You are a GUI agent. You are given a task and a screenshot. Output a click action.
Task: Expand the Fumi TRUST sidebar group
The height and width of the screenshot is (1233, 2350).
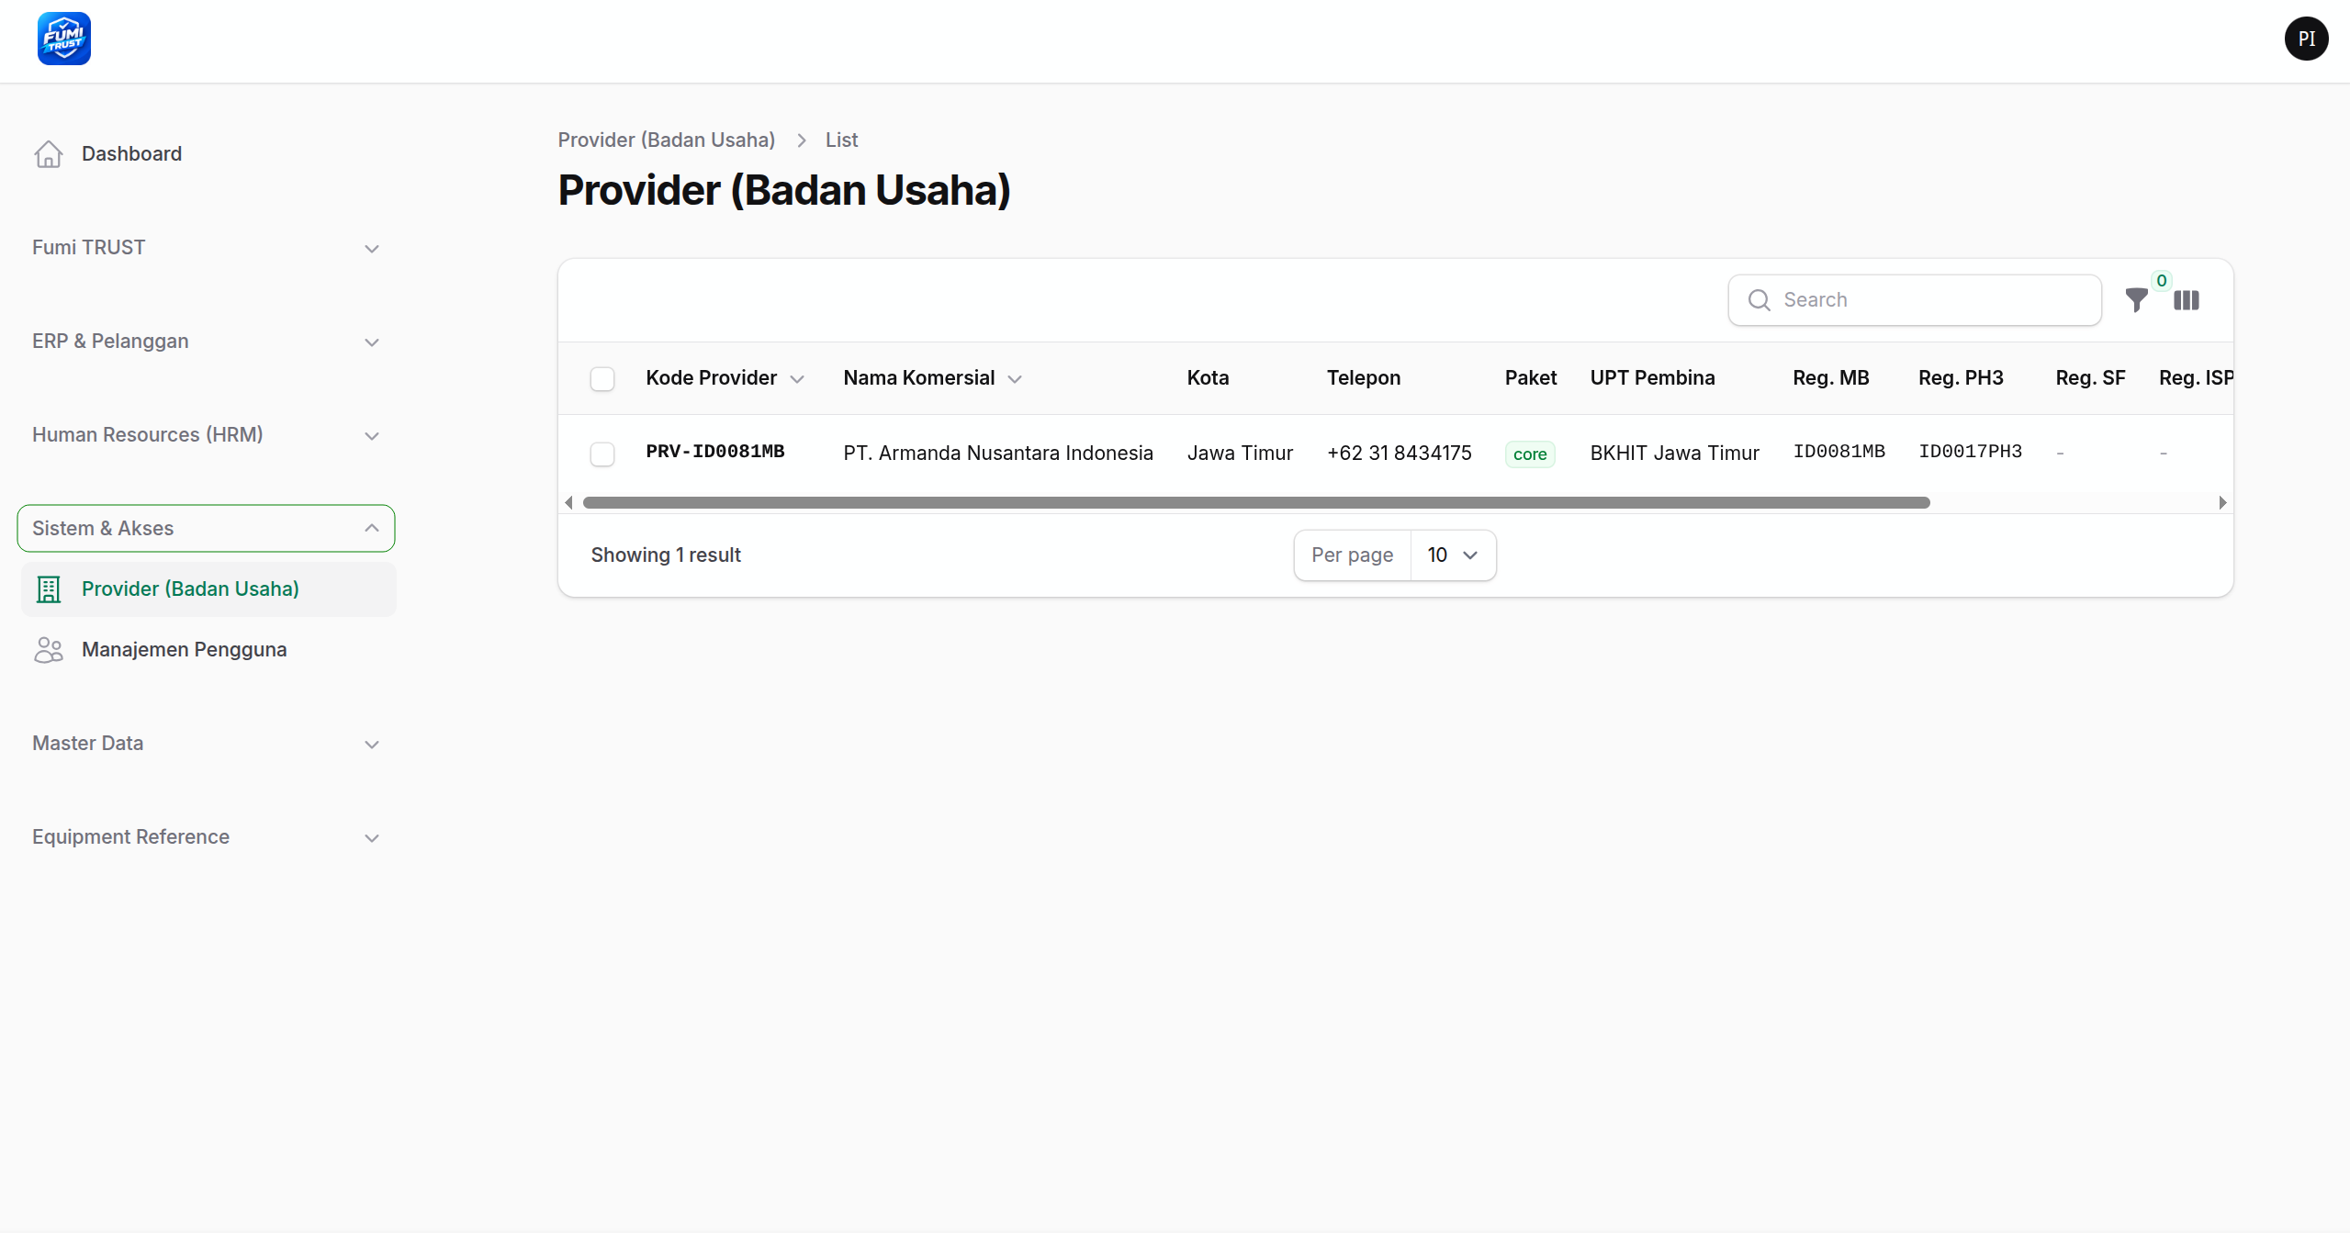pos(206,248)
